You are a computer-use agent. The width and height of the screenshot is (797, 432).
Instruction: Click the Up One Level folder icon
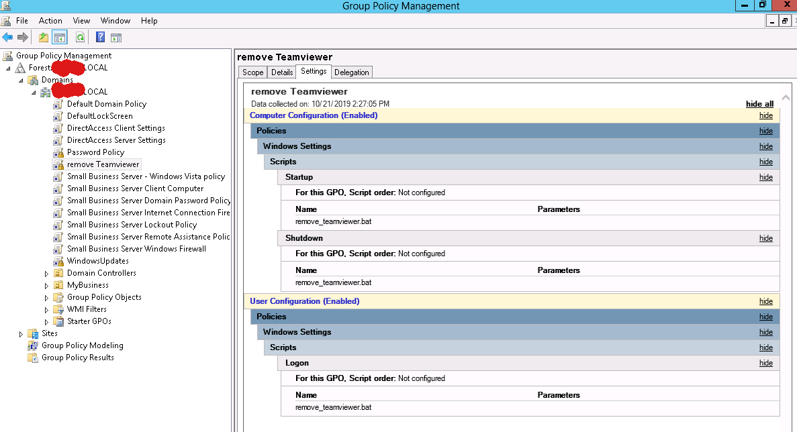44,37
